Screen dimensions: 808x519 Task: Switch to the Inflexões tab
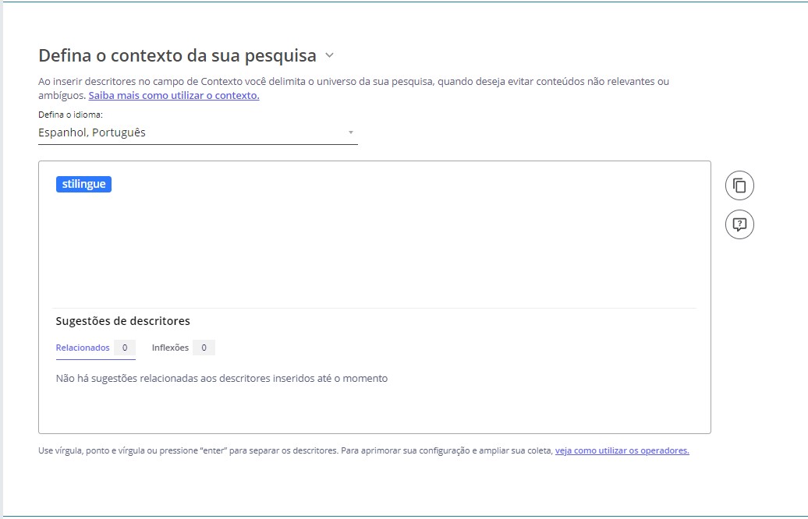(183, 348)
